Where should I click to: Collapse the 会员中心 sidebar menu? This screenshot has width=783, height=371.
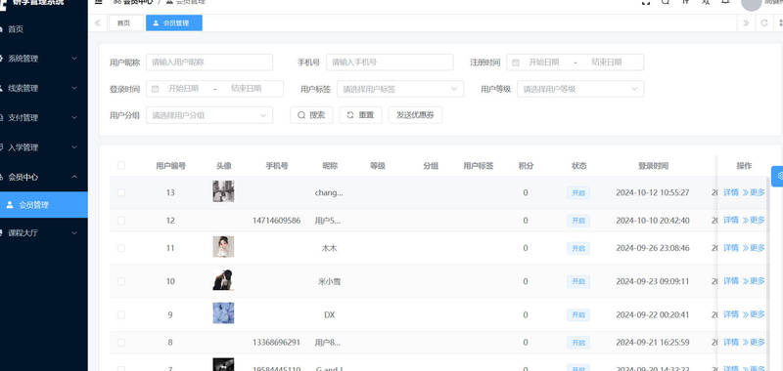point(43,177)
